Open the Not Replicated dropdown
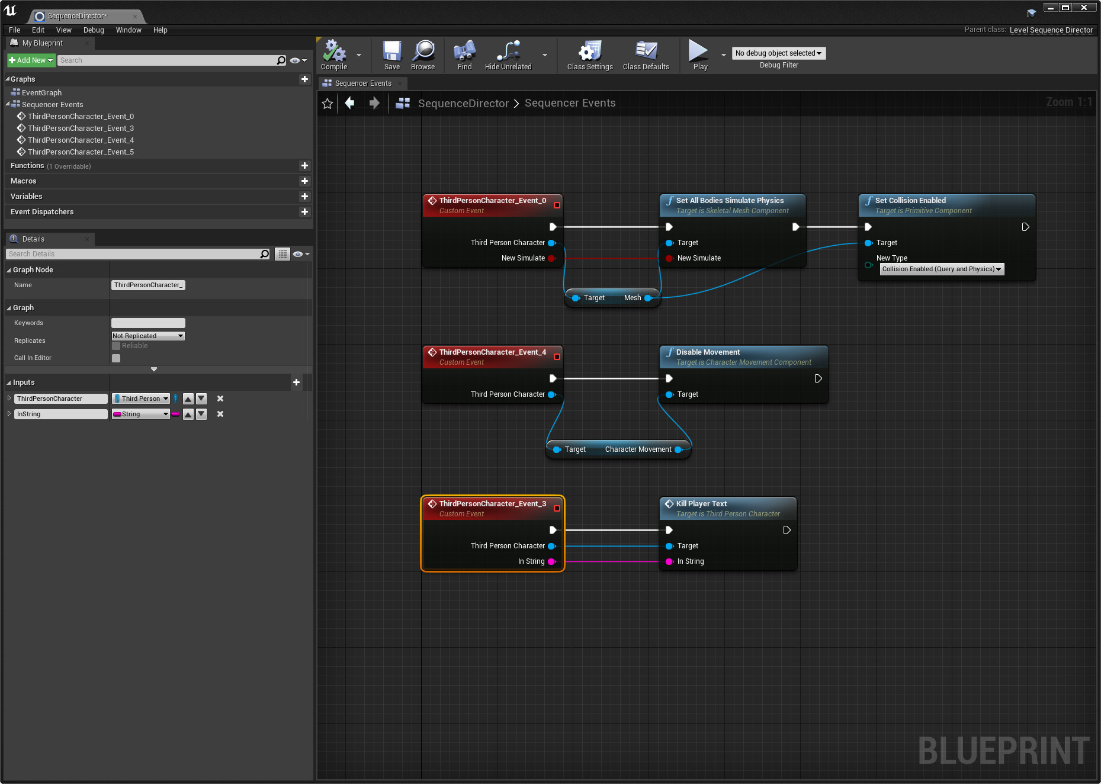 coord(147,335)
